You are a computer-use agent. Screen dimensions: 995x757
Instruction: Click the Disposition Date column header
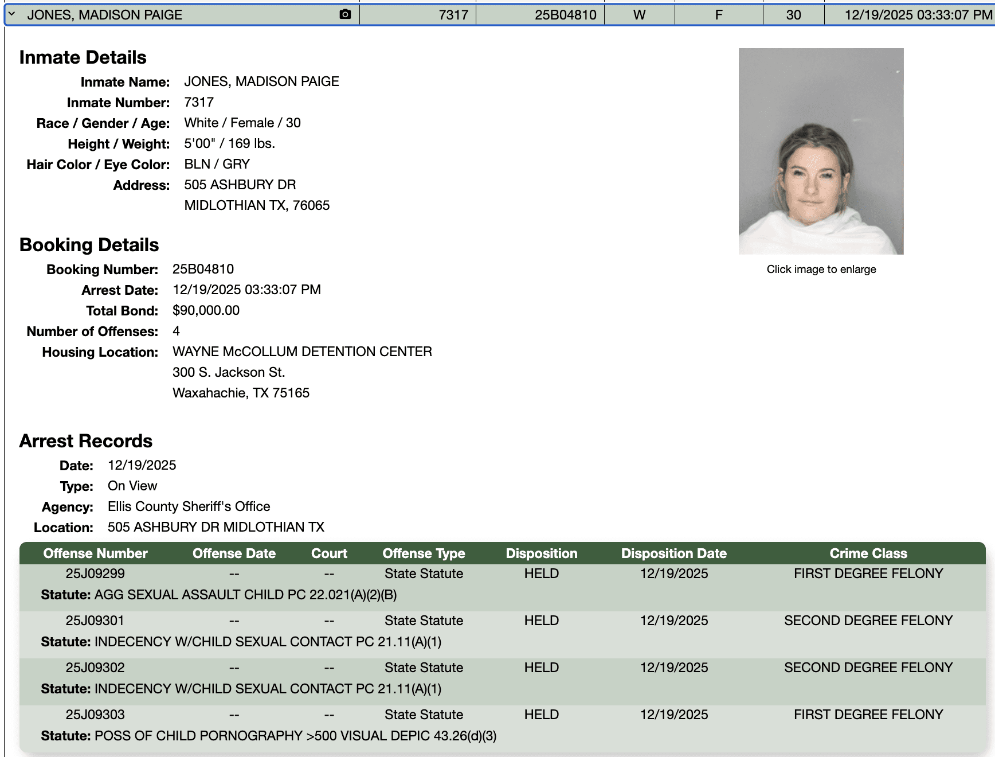pos(673,553)
